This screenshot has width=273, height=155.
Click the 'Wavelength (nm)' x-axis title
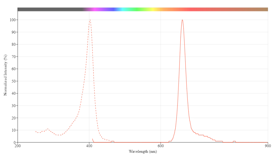point(143,152)
